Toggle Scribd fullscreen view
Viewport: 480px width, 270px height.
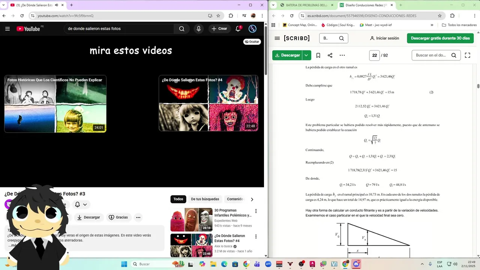467,55
